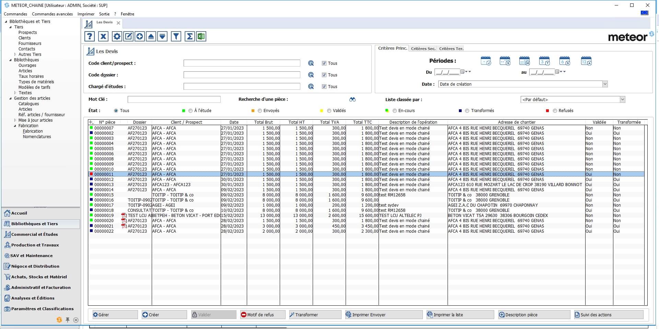Click the Imprimer Envoyer button
This screenshot has height=329, width=659.
point(384,315)
